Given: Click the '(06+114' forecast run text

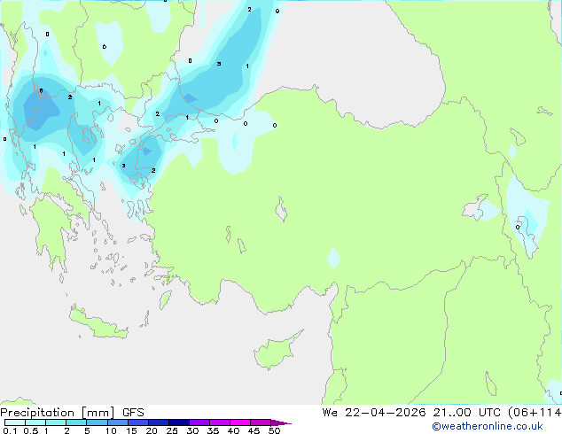Looking at the screenshot, I should [x=535, y=413].
